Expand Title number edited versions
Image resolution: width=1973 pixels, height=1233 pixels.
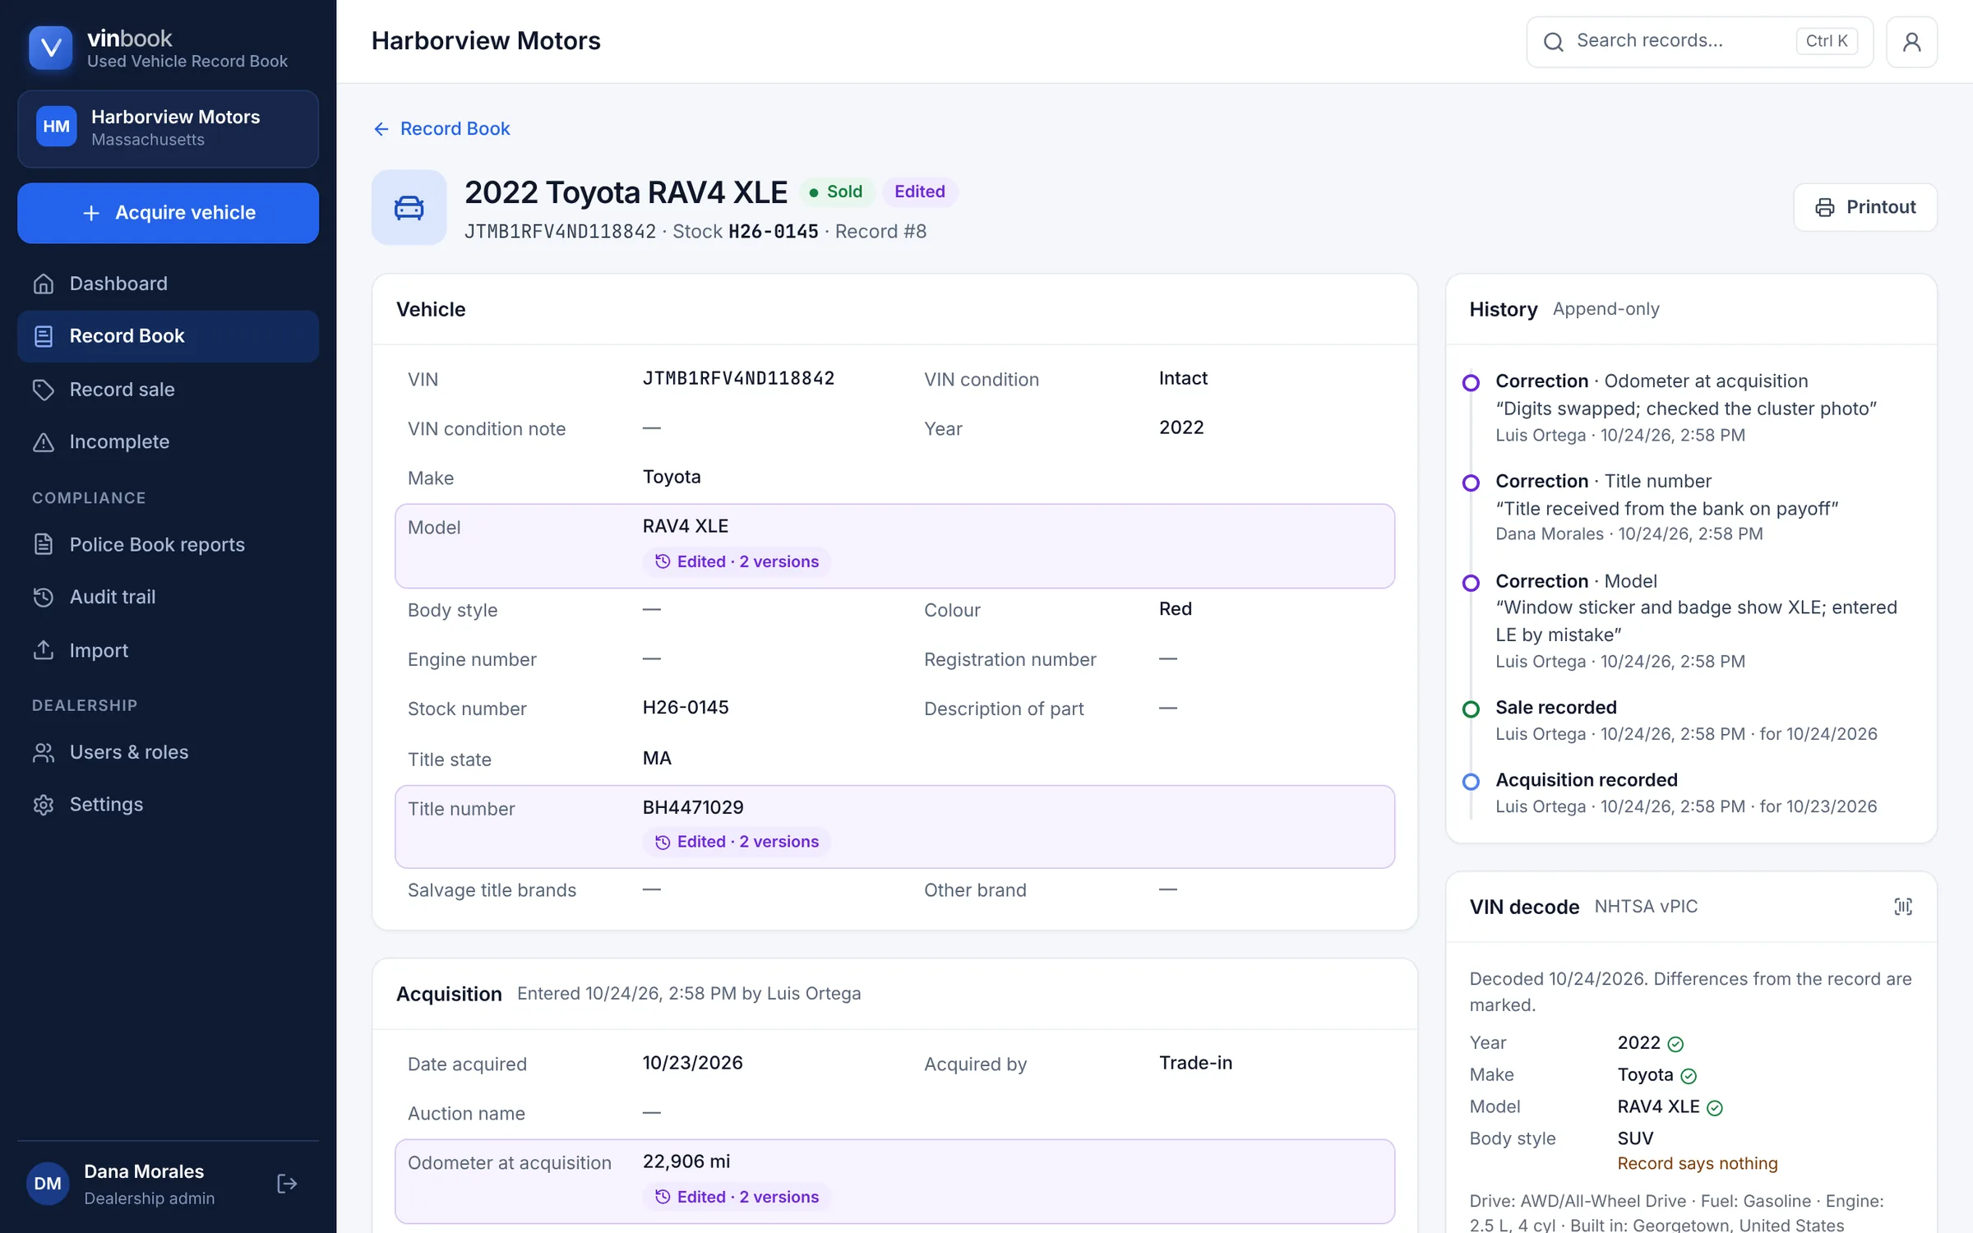click(x=737, y=842)
